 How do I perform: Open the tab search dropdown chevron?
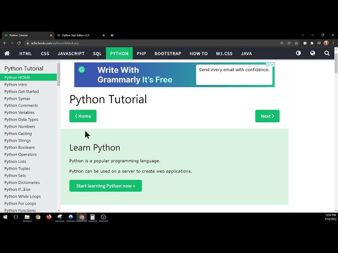(303, 35)
